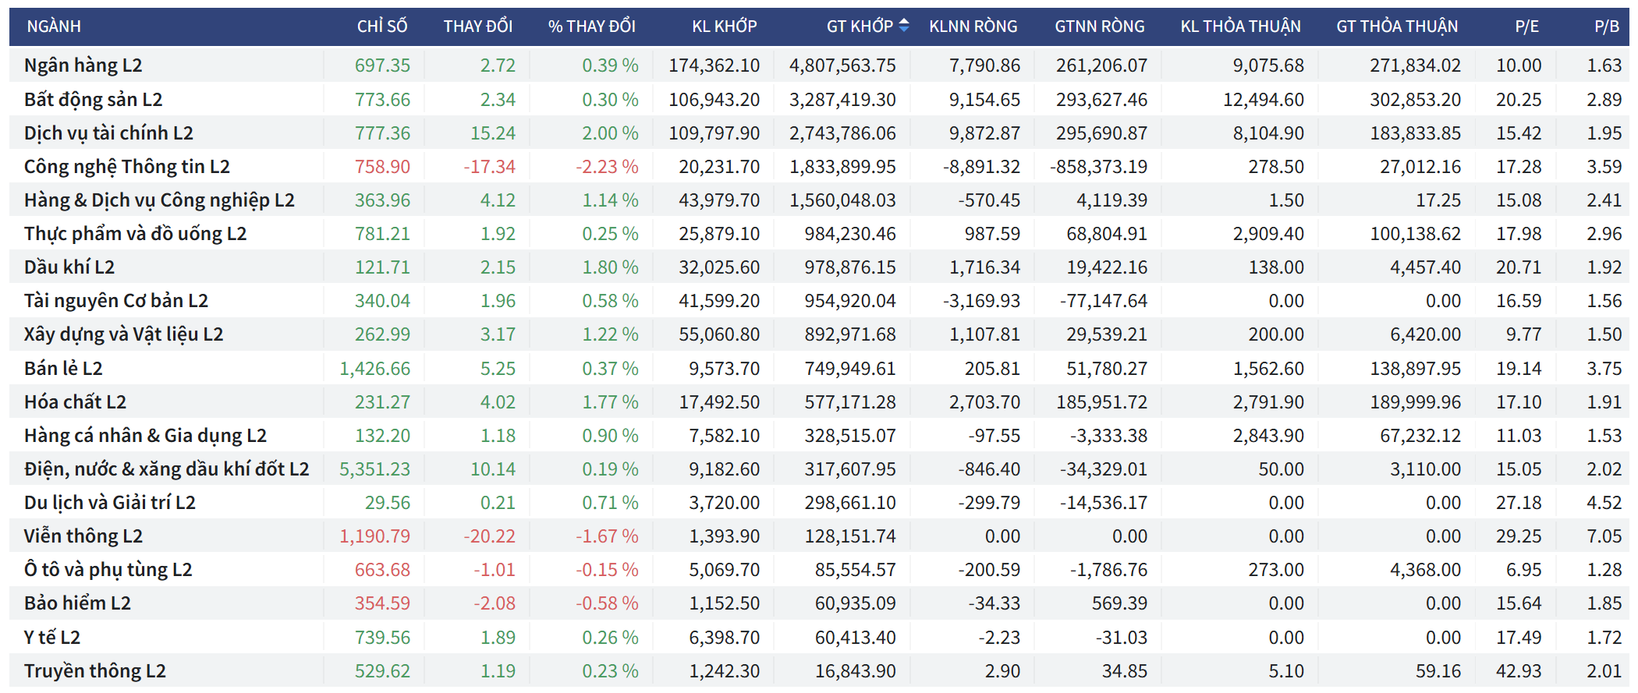Click the Viễn thông L2 sector

tap(83, 536)
